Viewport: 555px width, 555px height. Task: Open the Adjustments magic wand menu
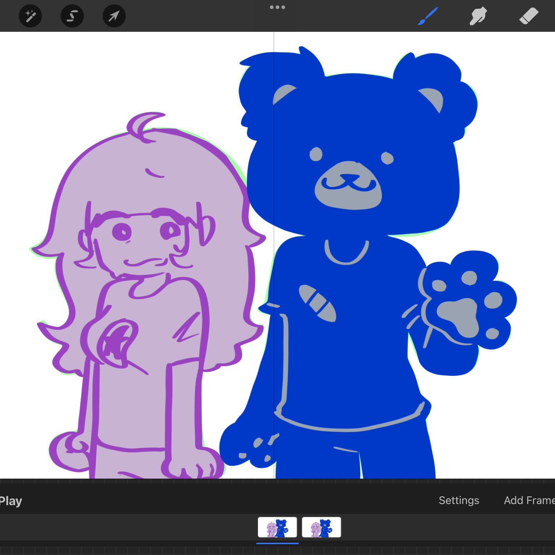click(30, 16)
